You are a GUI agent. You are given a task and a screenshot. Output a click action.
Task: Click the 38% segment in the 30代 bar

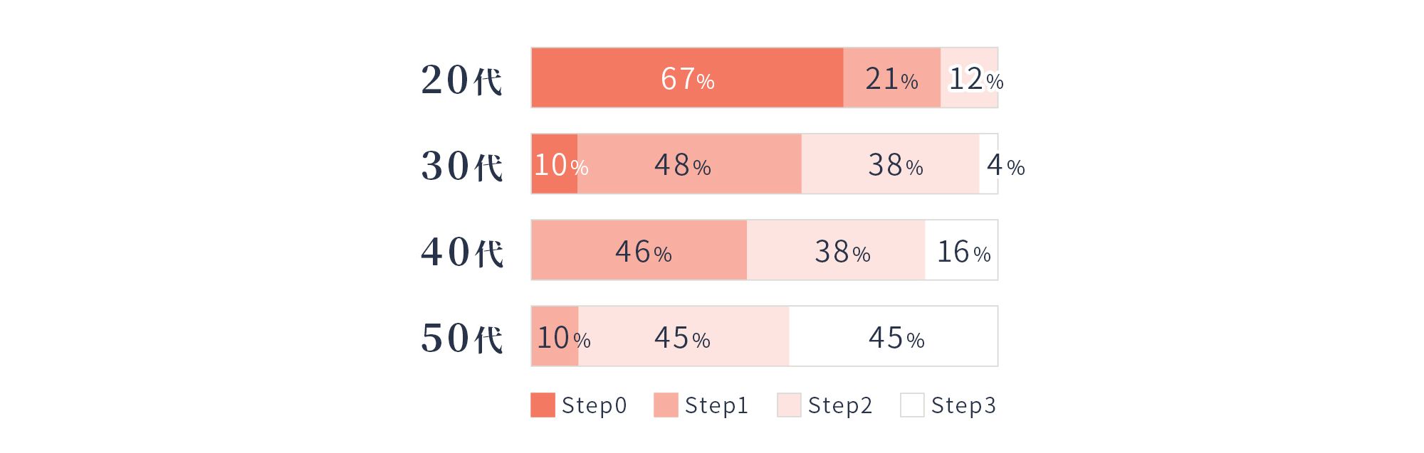[890, 164]
